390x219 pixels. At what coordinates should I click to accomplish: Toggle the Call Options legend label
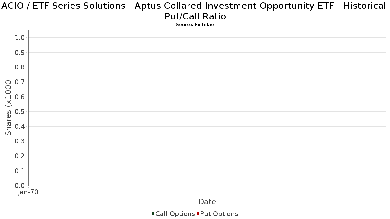click(175, 214)
